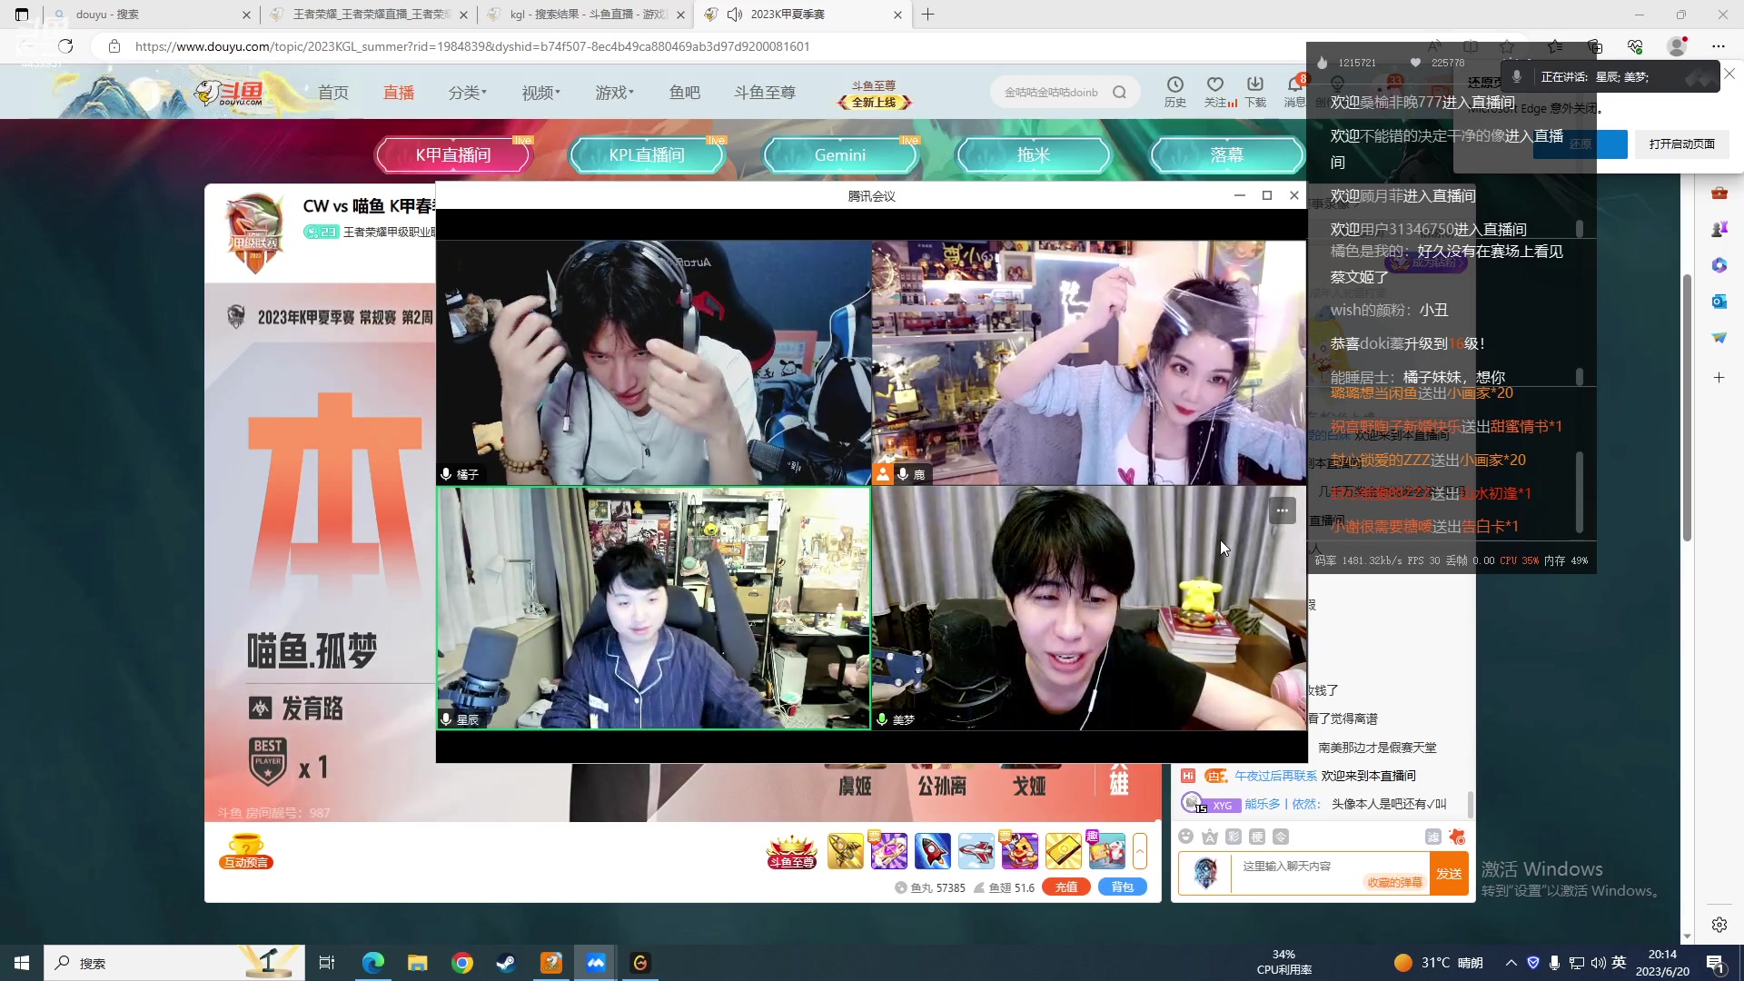Click the 充值 recharge button

[x=1066, y=887]
